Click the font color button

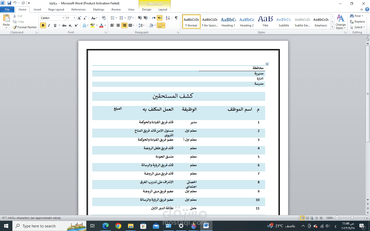(101, 25)
